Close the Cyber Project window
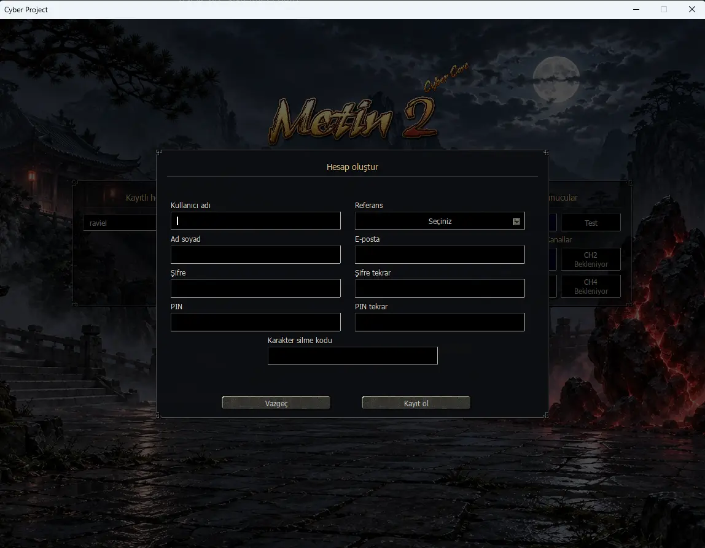The image size is (705, 548). [692, 9]
